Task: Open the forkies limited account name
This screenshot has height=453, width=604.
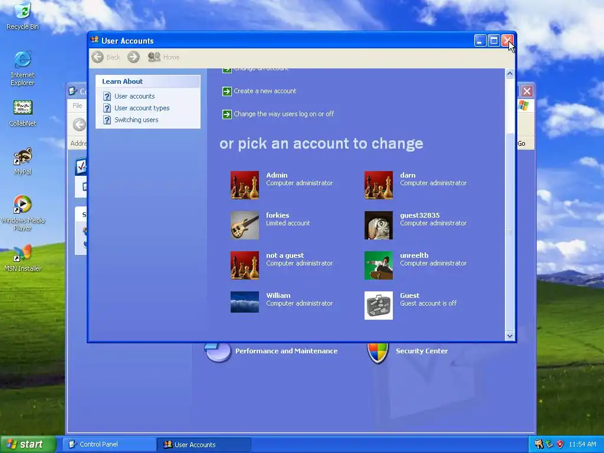Action: click(277, 215)
